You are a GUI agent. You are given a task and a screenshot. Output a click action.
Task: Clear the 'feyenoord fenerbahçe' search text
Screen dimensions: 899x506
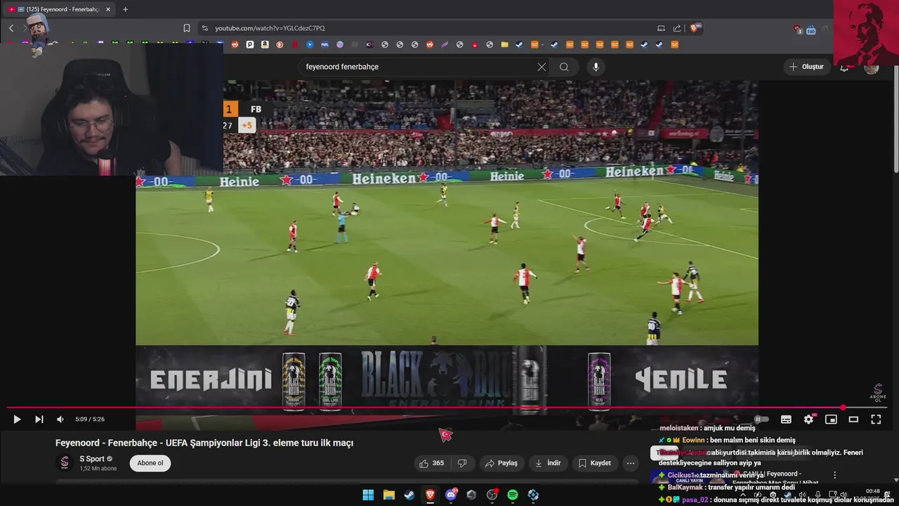pos(542,67)
